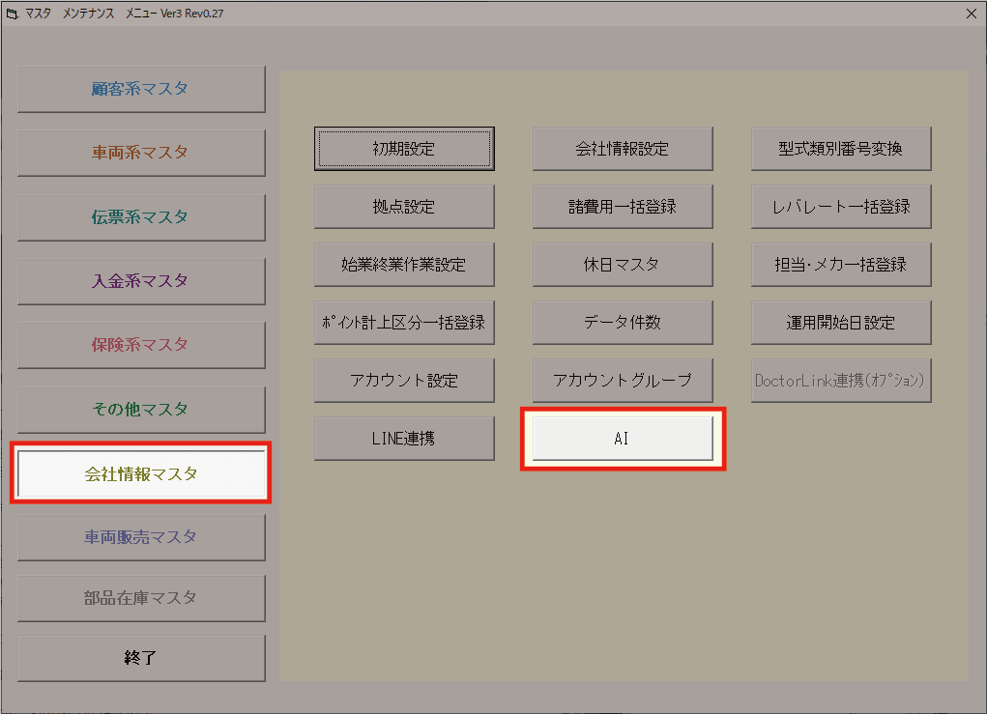Click the window icon in title bar
Image resolution: width=987 pixels, height=714 pixels.
point(12,14)
